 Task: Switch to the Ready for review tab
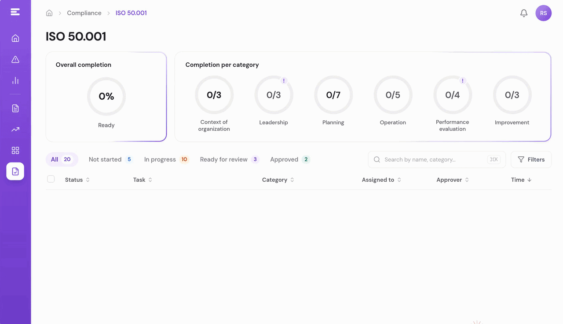(x=229, y=159)
